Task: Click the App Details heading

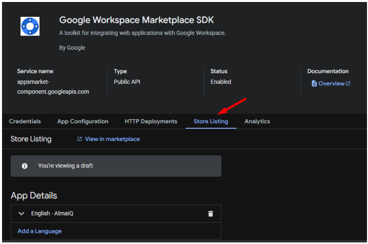Action: pos(34,195)
